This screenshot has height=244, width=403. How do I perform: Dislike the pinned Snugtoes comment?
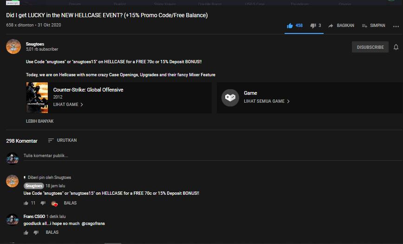tap(43, 203)
